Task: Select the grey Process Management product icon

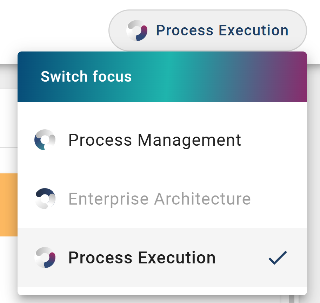Action: (x=45, y=140)
